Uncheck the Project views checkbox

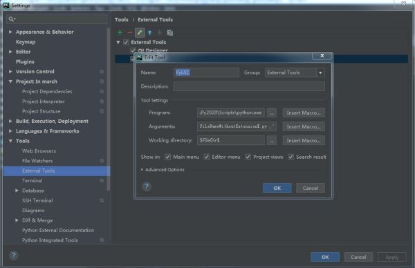click(x=248, y=157)
